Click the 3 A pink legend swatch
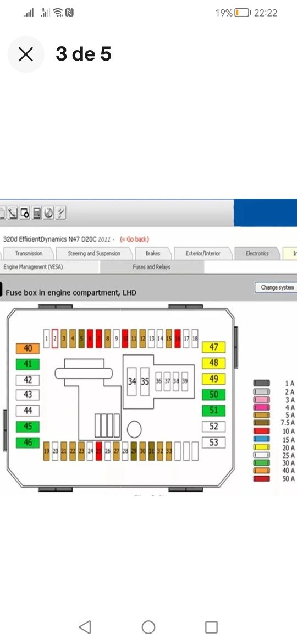This screenshot has height=644, width=297. (x=262, y=399)
